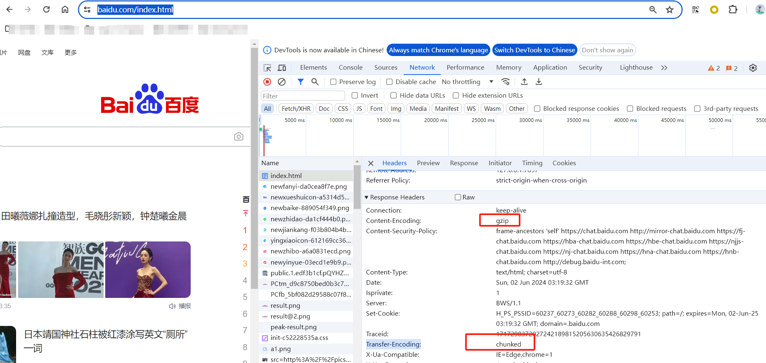The width and height of the screenshot is (766, 363).
Task: Open the Chrome profile avatar
Action: [x=760, y=9]
